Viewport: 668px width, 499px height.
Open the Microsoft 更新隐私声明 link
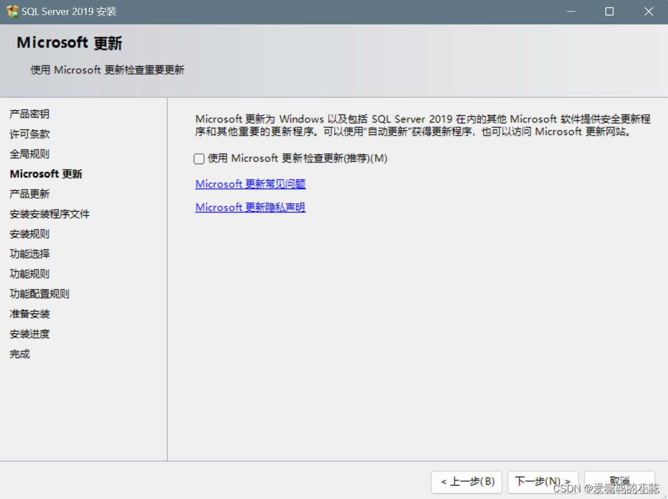coord(250,208)
